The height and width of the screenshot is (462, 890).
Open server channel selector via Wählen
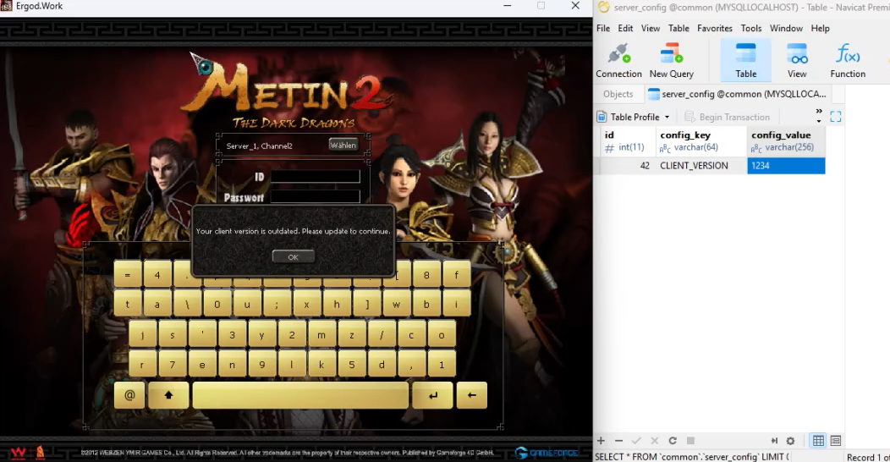coord(343,145)
